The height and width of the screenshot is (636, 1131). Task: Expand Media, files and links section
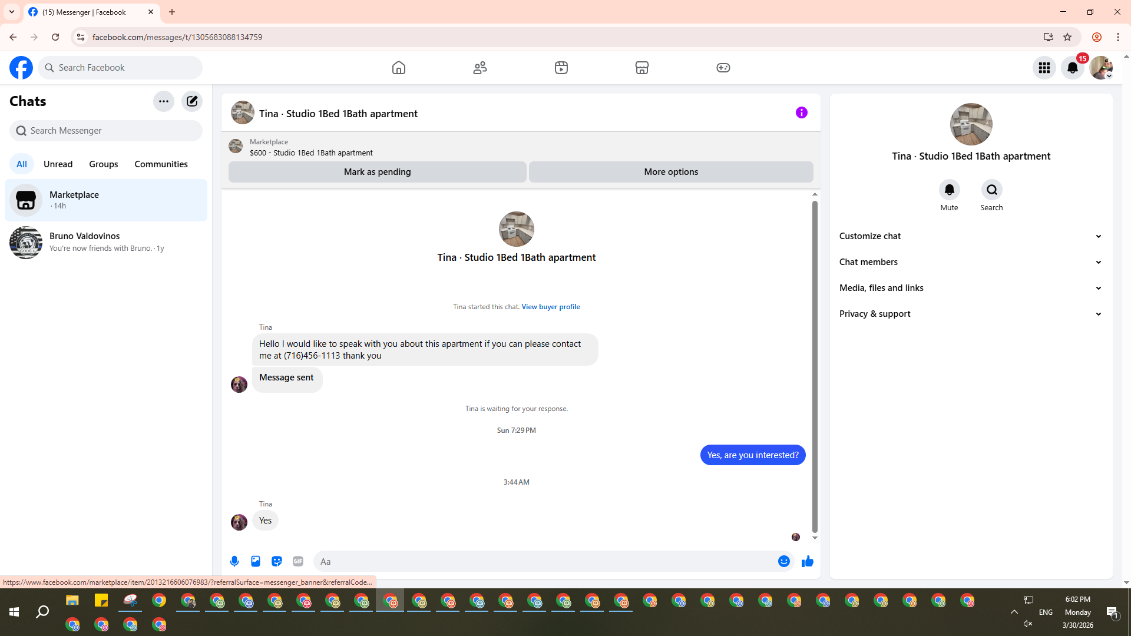tap(971, 288)
